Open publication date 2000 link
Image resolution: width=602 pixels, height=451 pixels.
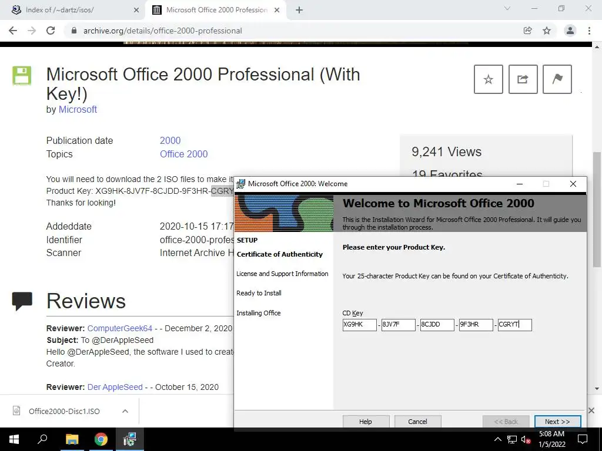point(170,140)
